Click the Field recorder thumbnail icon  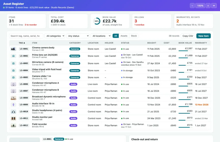pyautogui.click(x=13, y=126)
